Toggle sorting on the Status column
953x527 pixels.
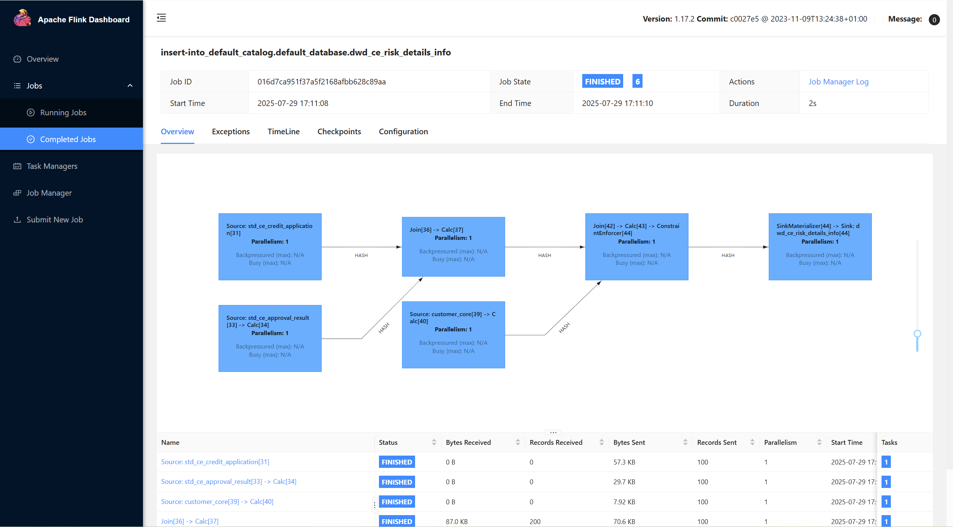point(434,442)
